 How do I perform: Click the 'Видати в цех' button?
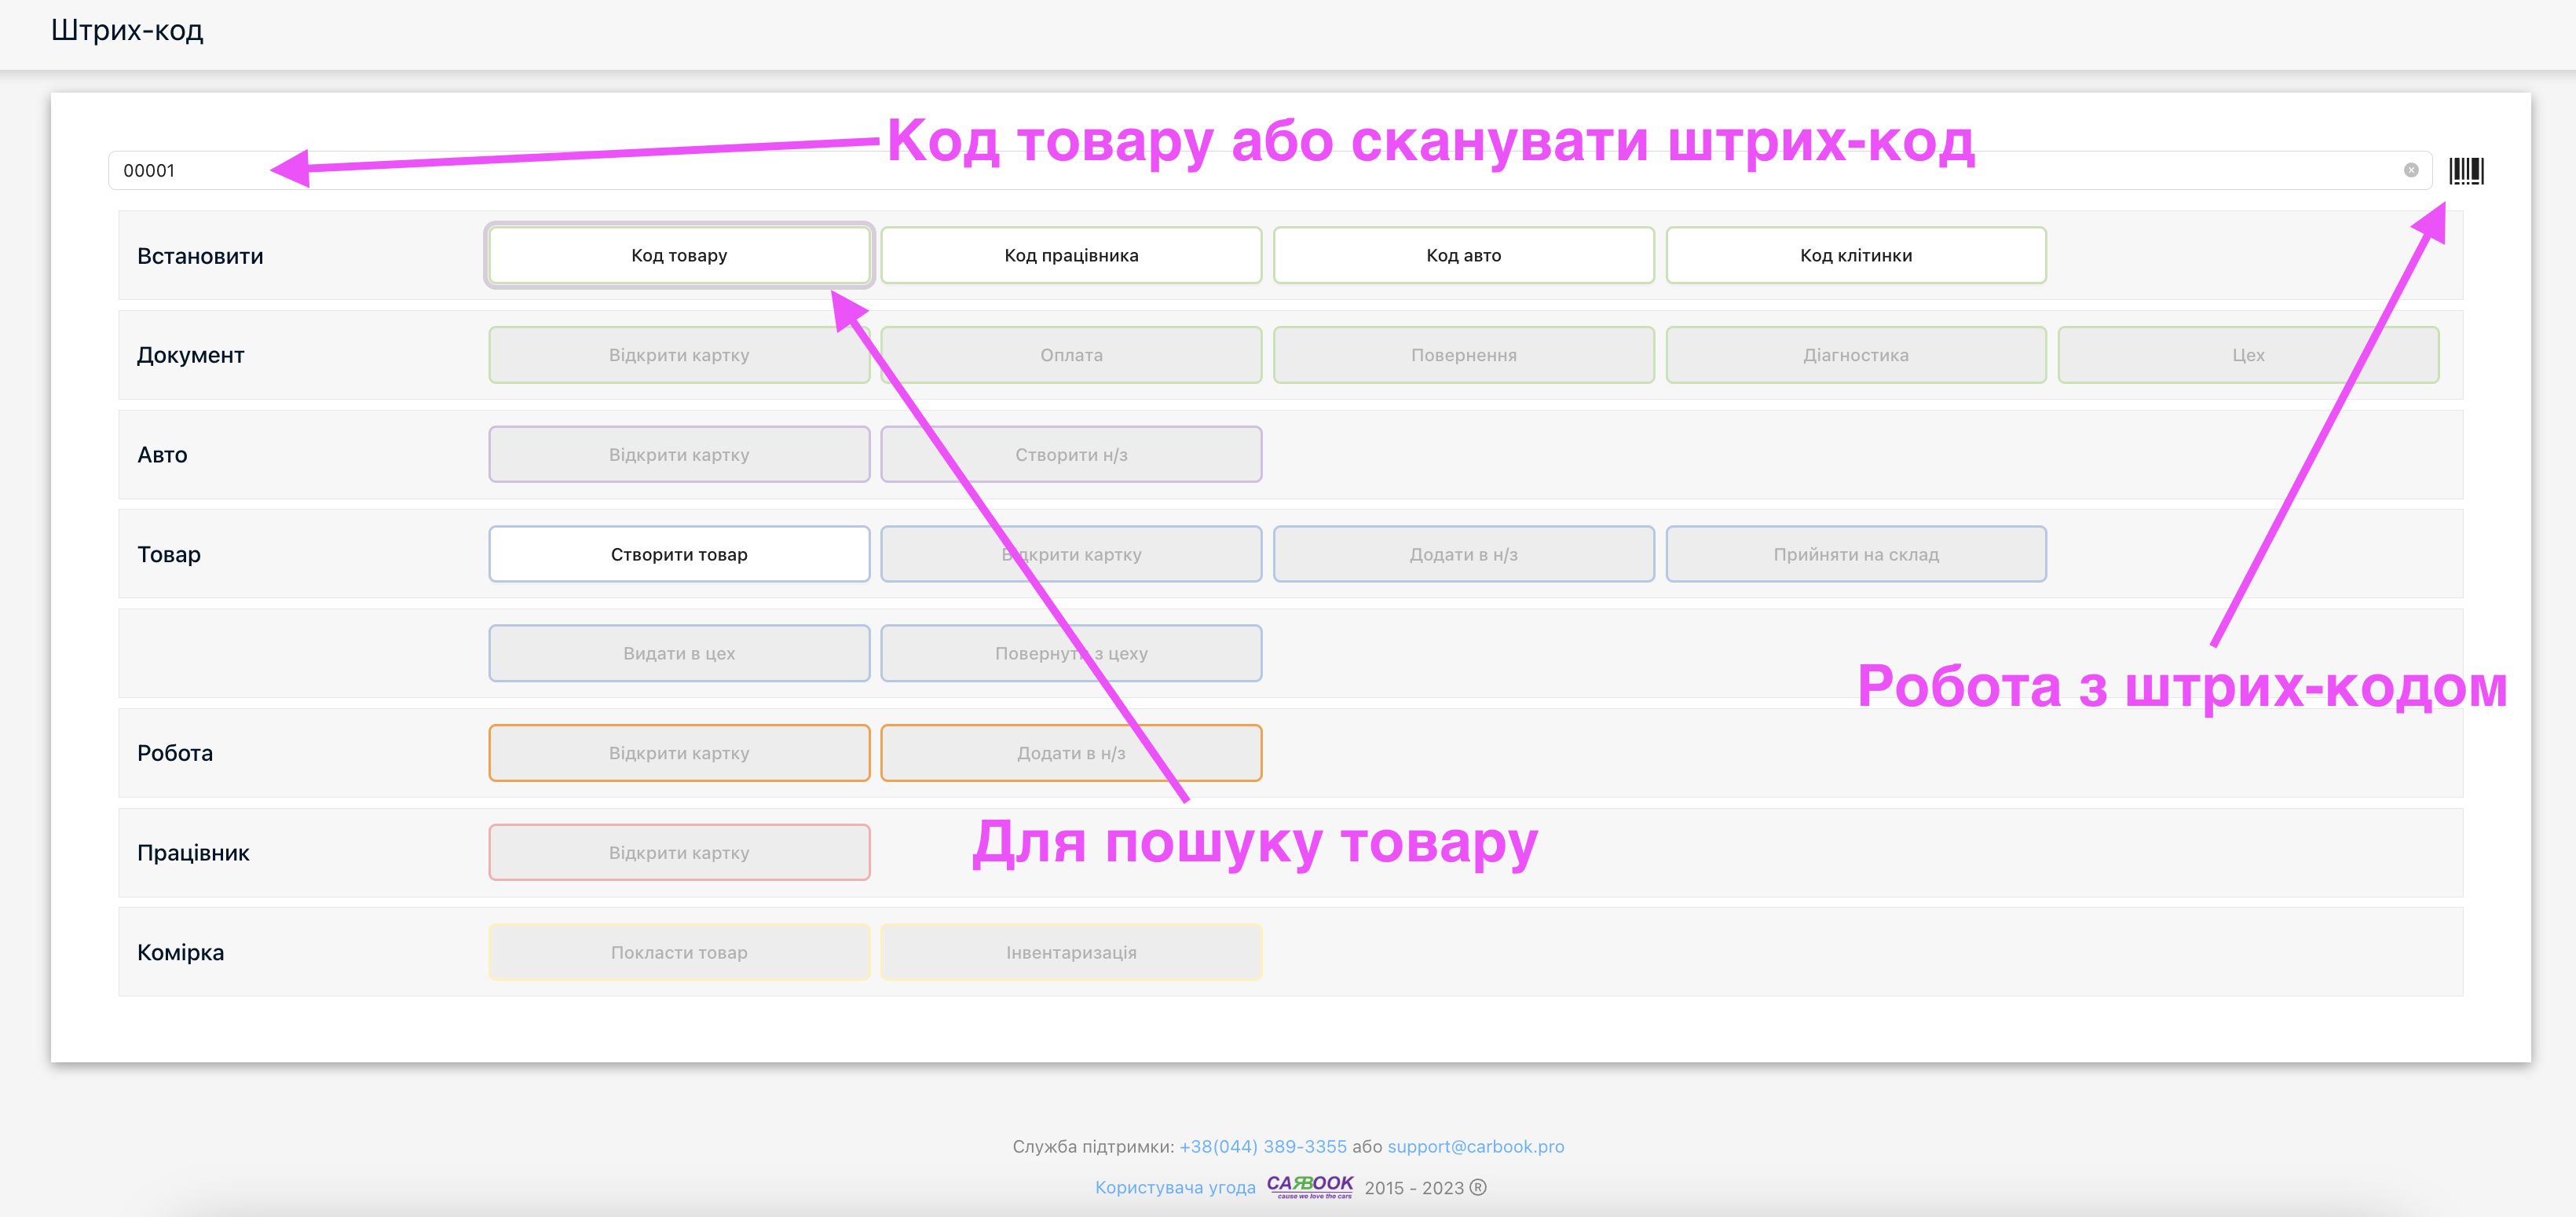(x=679, y=653)
